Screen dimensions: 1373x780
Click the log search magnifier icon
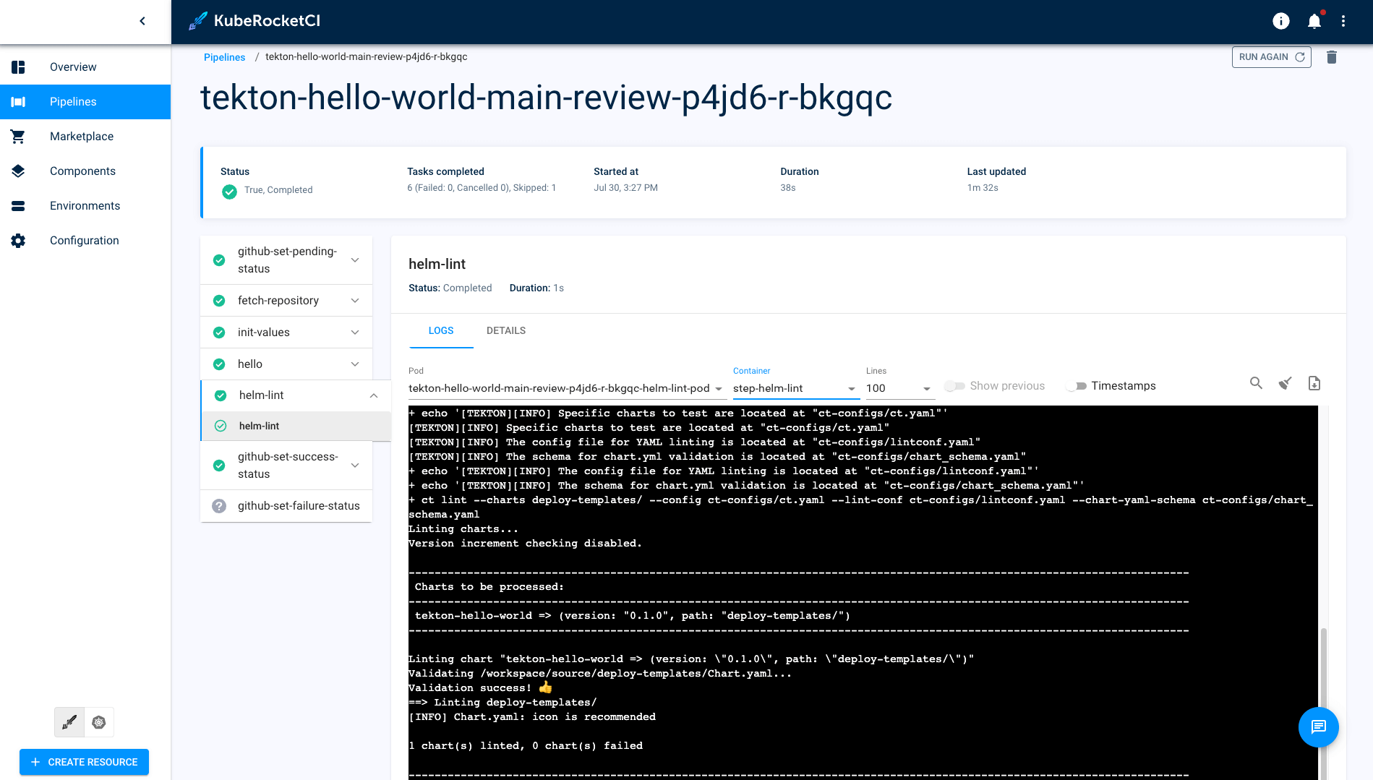[x=1256, y=383]
